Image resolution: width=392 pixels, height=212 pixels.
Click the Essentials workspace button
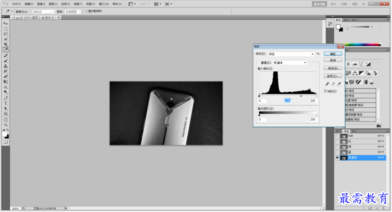pyautogui.click(x=319, y=4)
